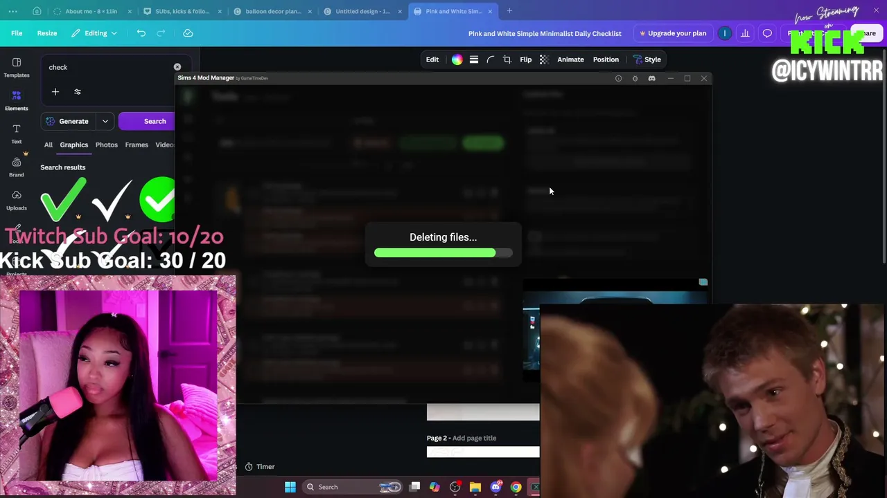Open line weight options icon

tap(474, 59)
